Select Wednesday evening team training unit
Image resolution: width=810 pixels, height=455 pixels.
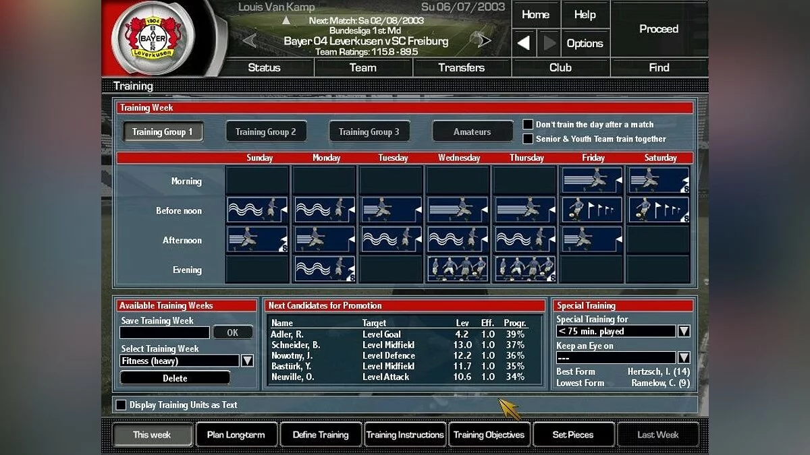click(457, 269)
